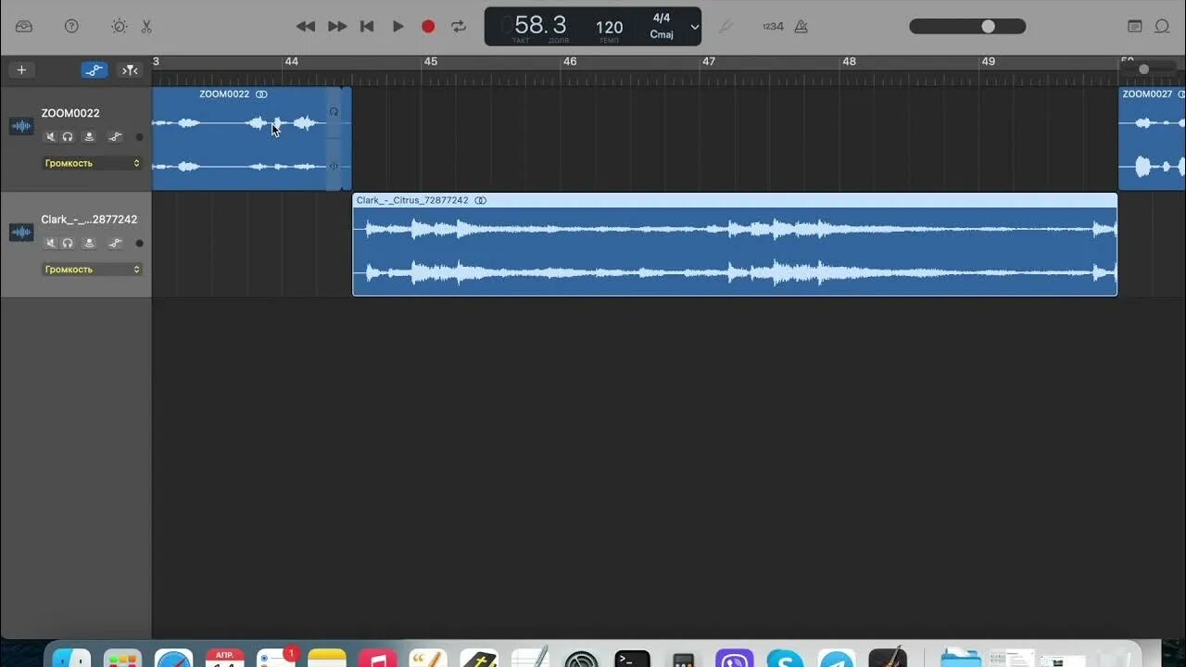Click the ZOOM0022 track waveform icon
1186x667 pixels.
coord(21,126)
